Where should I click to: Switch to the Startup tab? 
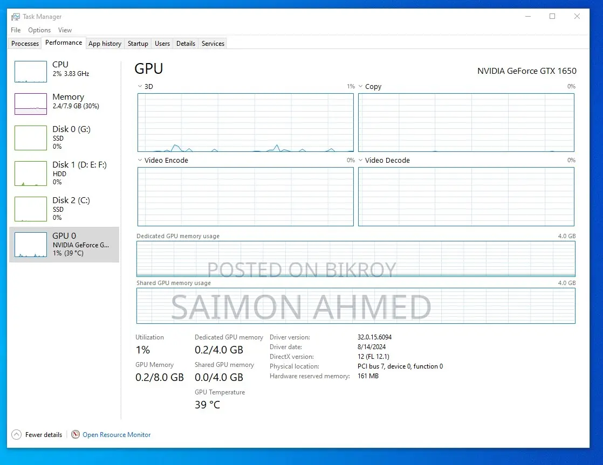click(x=138, y=44)
